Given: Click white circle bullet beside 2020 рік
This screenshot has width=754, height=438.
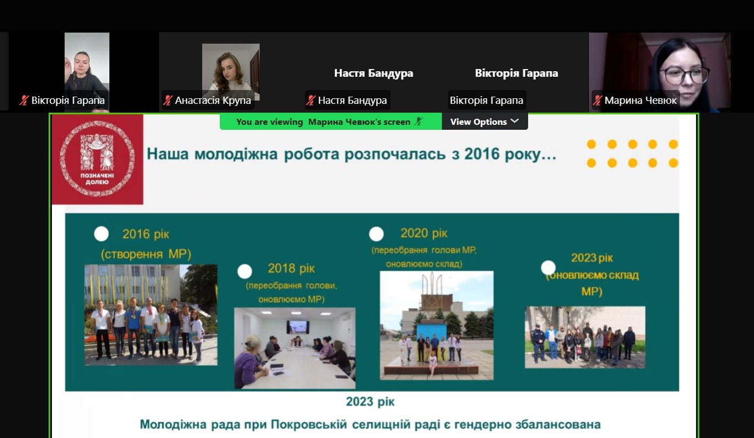Looking at the screenshot, I should coord(376,234).
